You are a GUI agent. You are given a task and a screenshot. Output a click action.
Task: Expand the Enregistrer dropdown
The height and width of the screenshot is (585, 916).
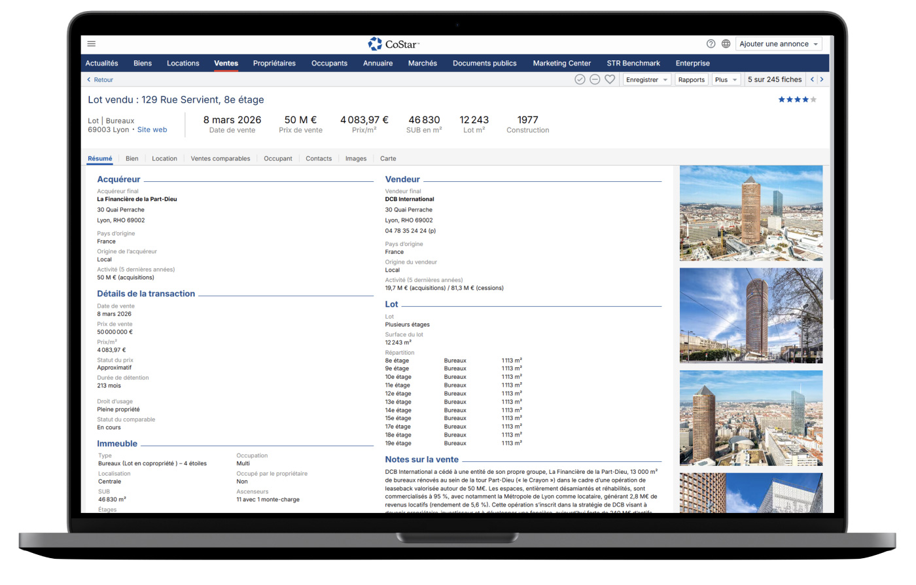(x=647, y=80)
